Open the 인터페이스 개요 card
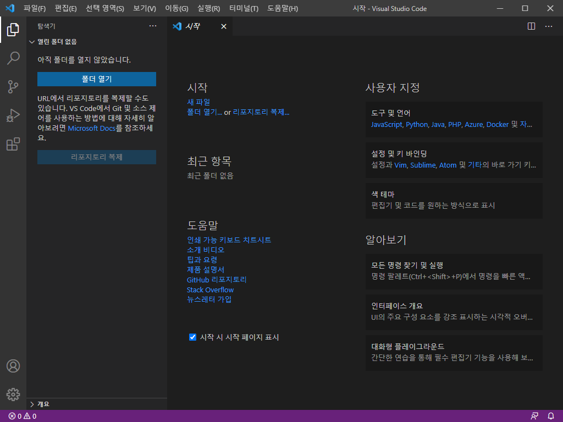The width and height of the screenshot is (563, 422). click(454, 312)
